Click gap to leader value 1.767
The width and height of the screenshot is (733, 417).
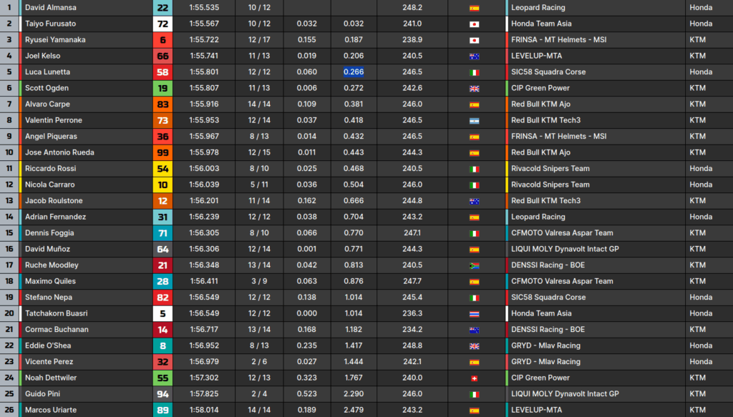tap(354, 378)
